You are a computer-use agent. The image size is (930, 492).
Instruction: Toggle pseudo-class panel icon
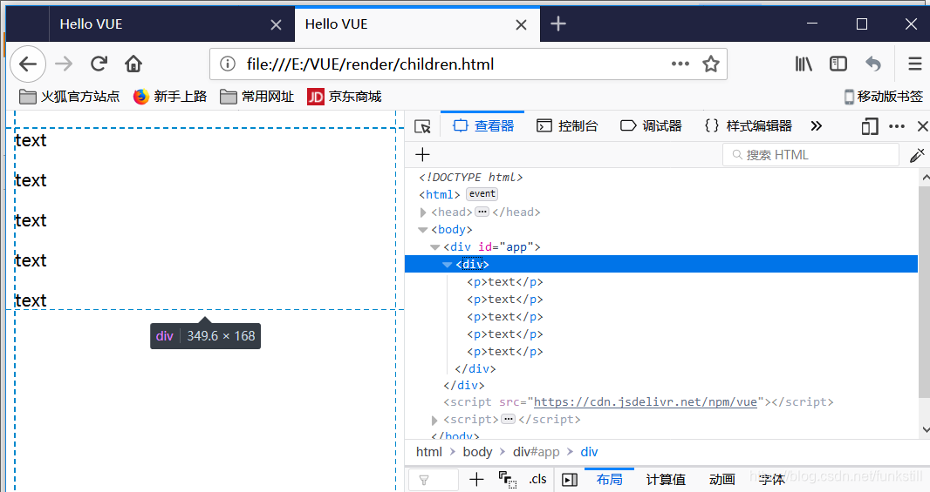click(507, 480)
